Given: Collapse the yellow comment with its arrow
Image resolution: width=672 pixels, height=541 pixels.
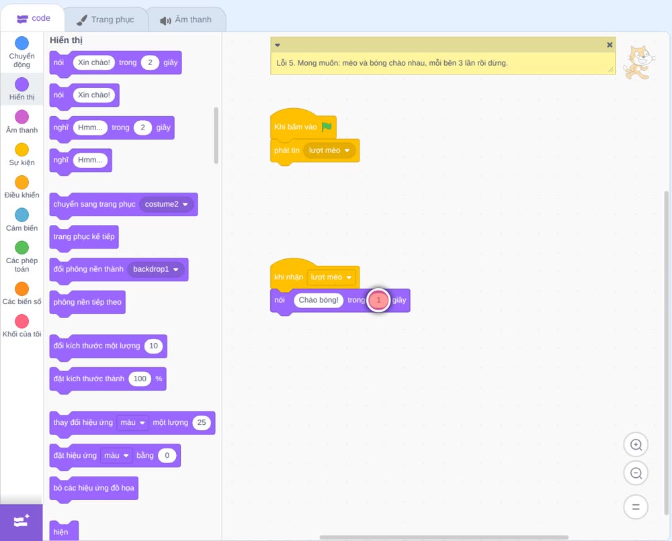Looking at the screenshot, I should click(278, 45).
